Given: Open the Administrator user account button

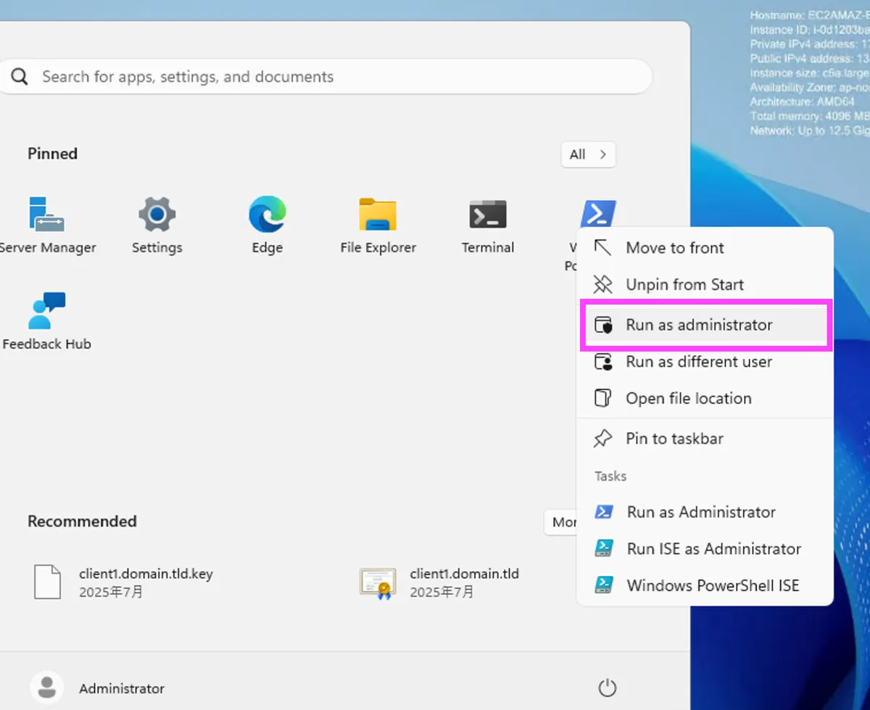Looking at the screenshot, I should tap(98, 688).
